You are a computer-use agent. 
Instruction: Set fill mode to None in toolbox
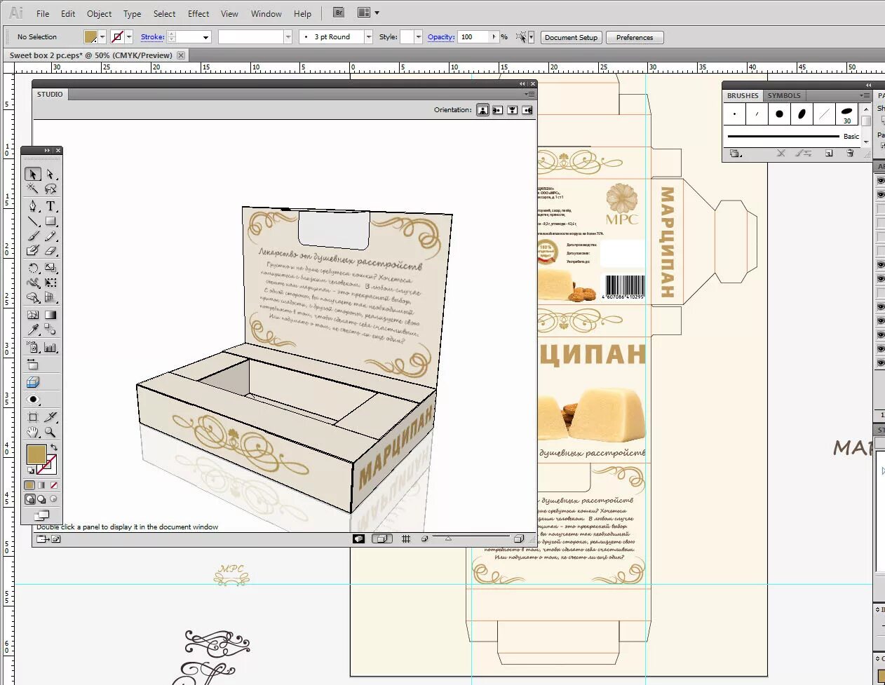[53, 485]
